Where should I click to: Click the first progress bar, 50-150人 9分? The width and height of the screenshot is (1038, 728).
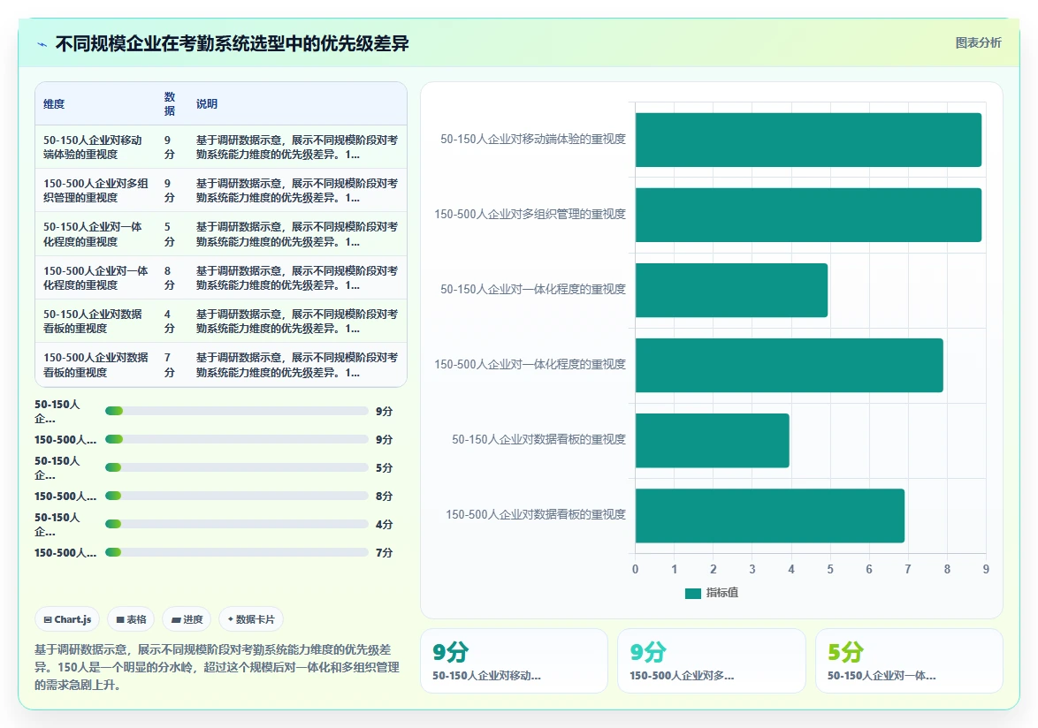(236, 412)
